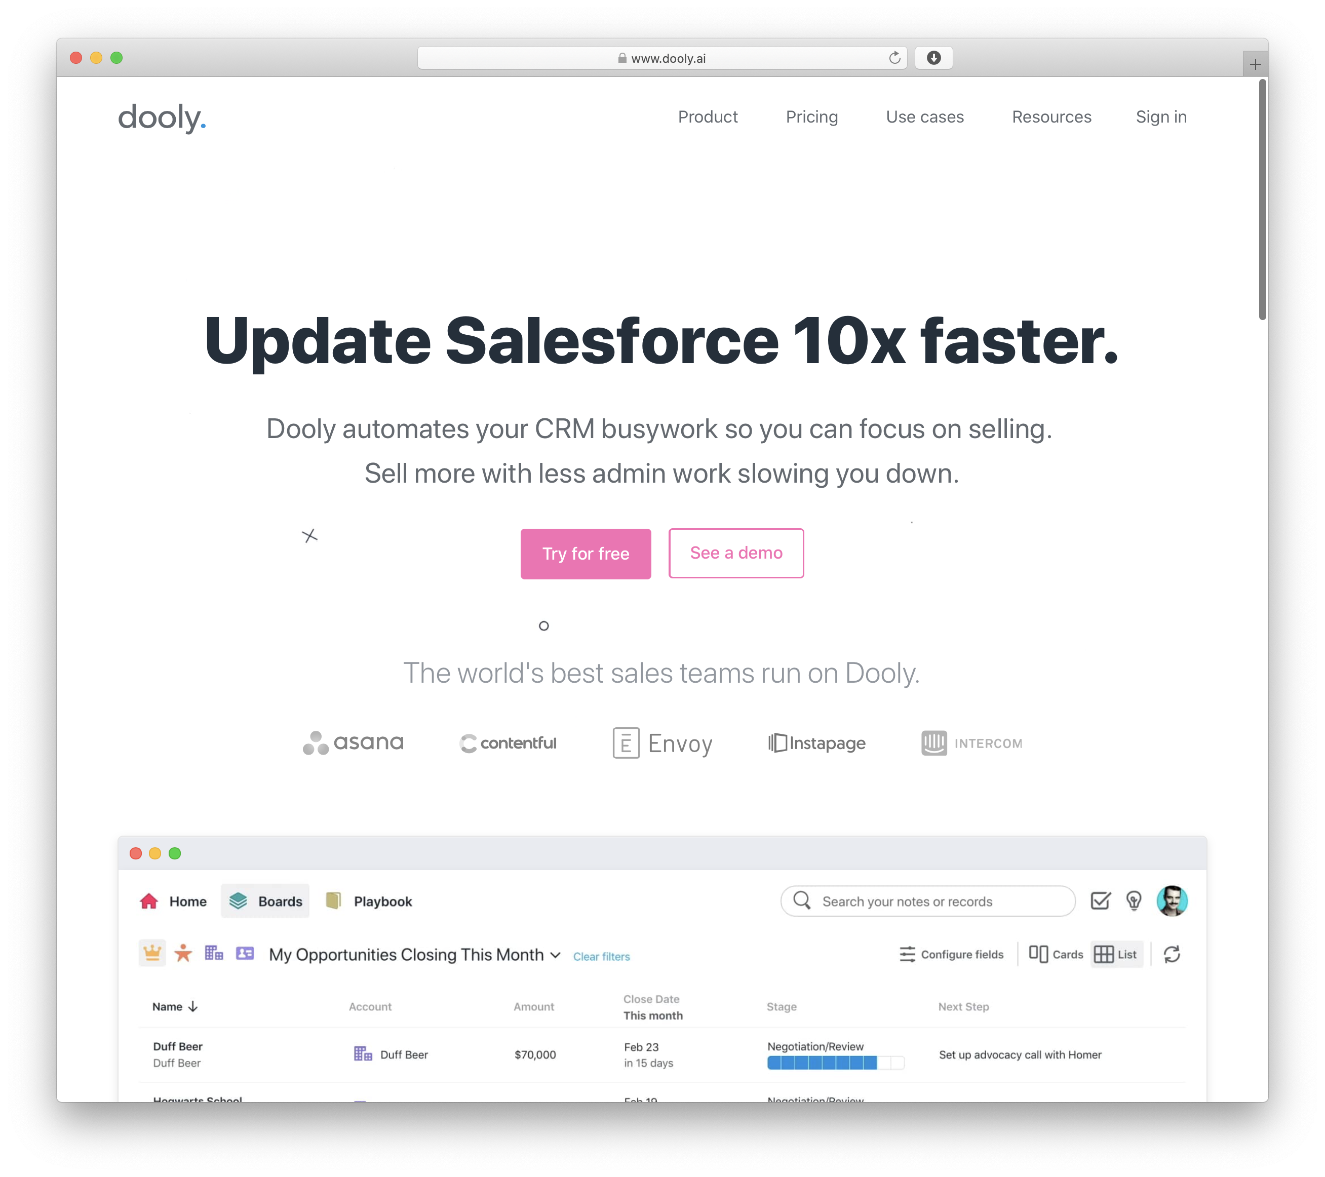The image size is (1325, 1177).
Task: Open the Home icon in the app preview
Action: tap(149, 901)
